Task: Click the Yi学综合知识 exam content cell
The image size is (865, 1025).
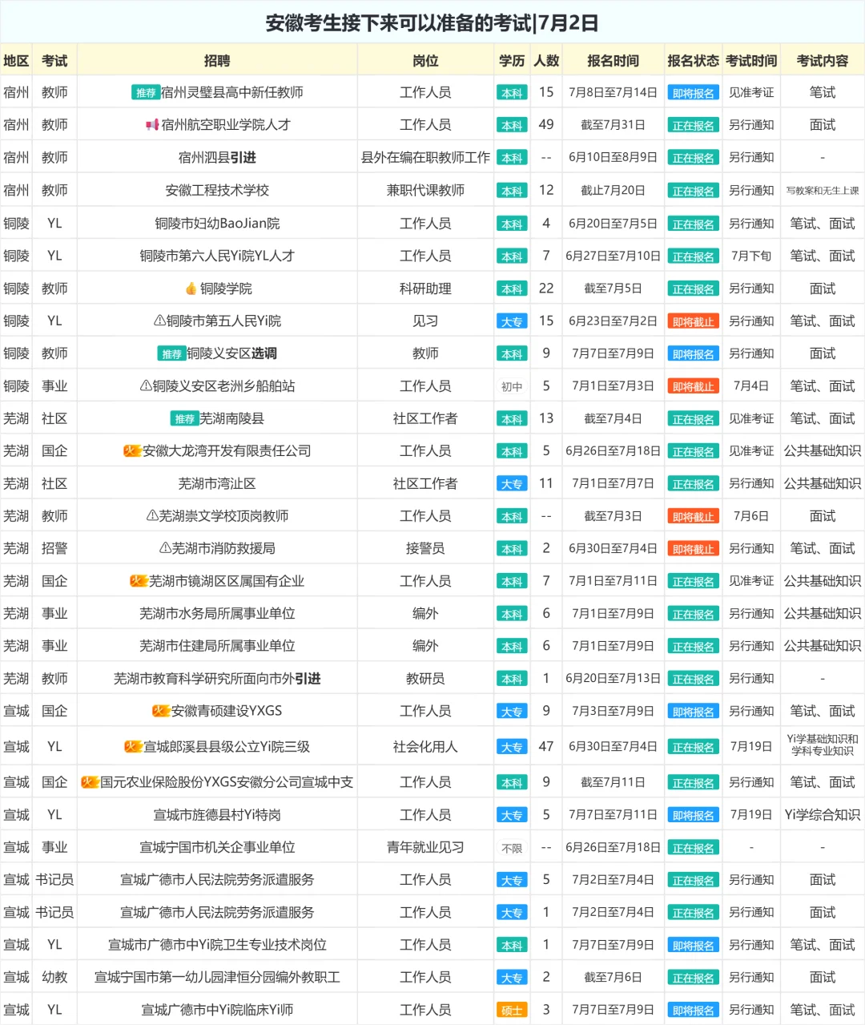Action: [823, 815]
